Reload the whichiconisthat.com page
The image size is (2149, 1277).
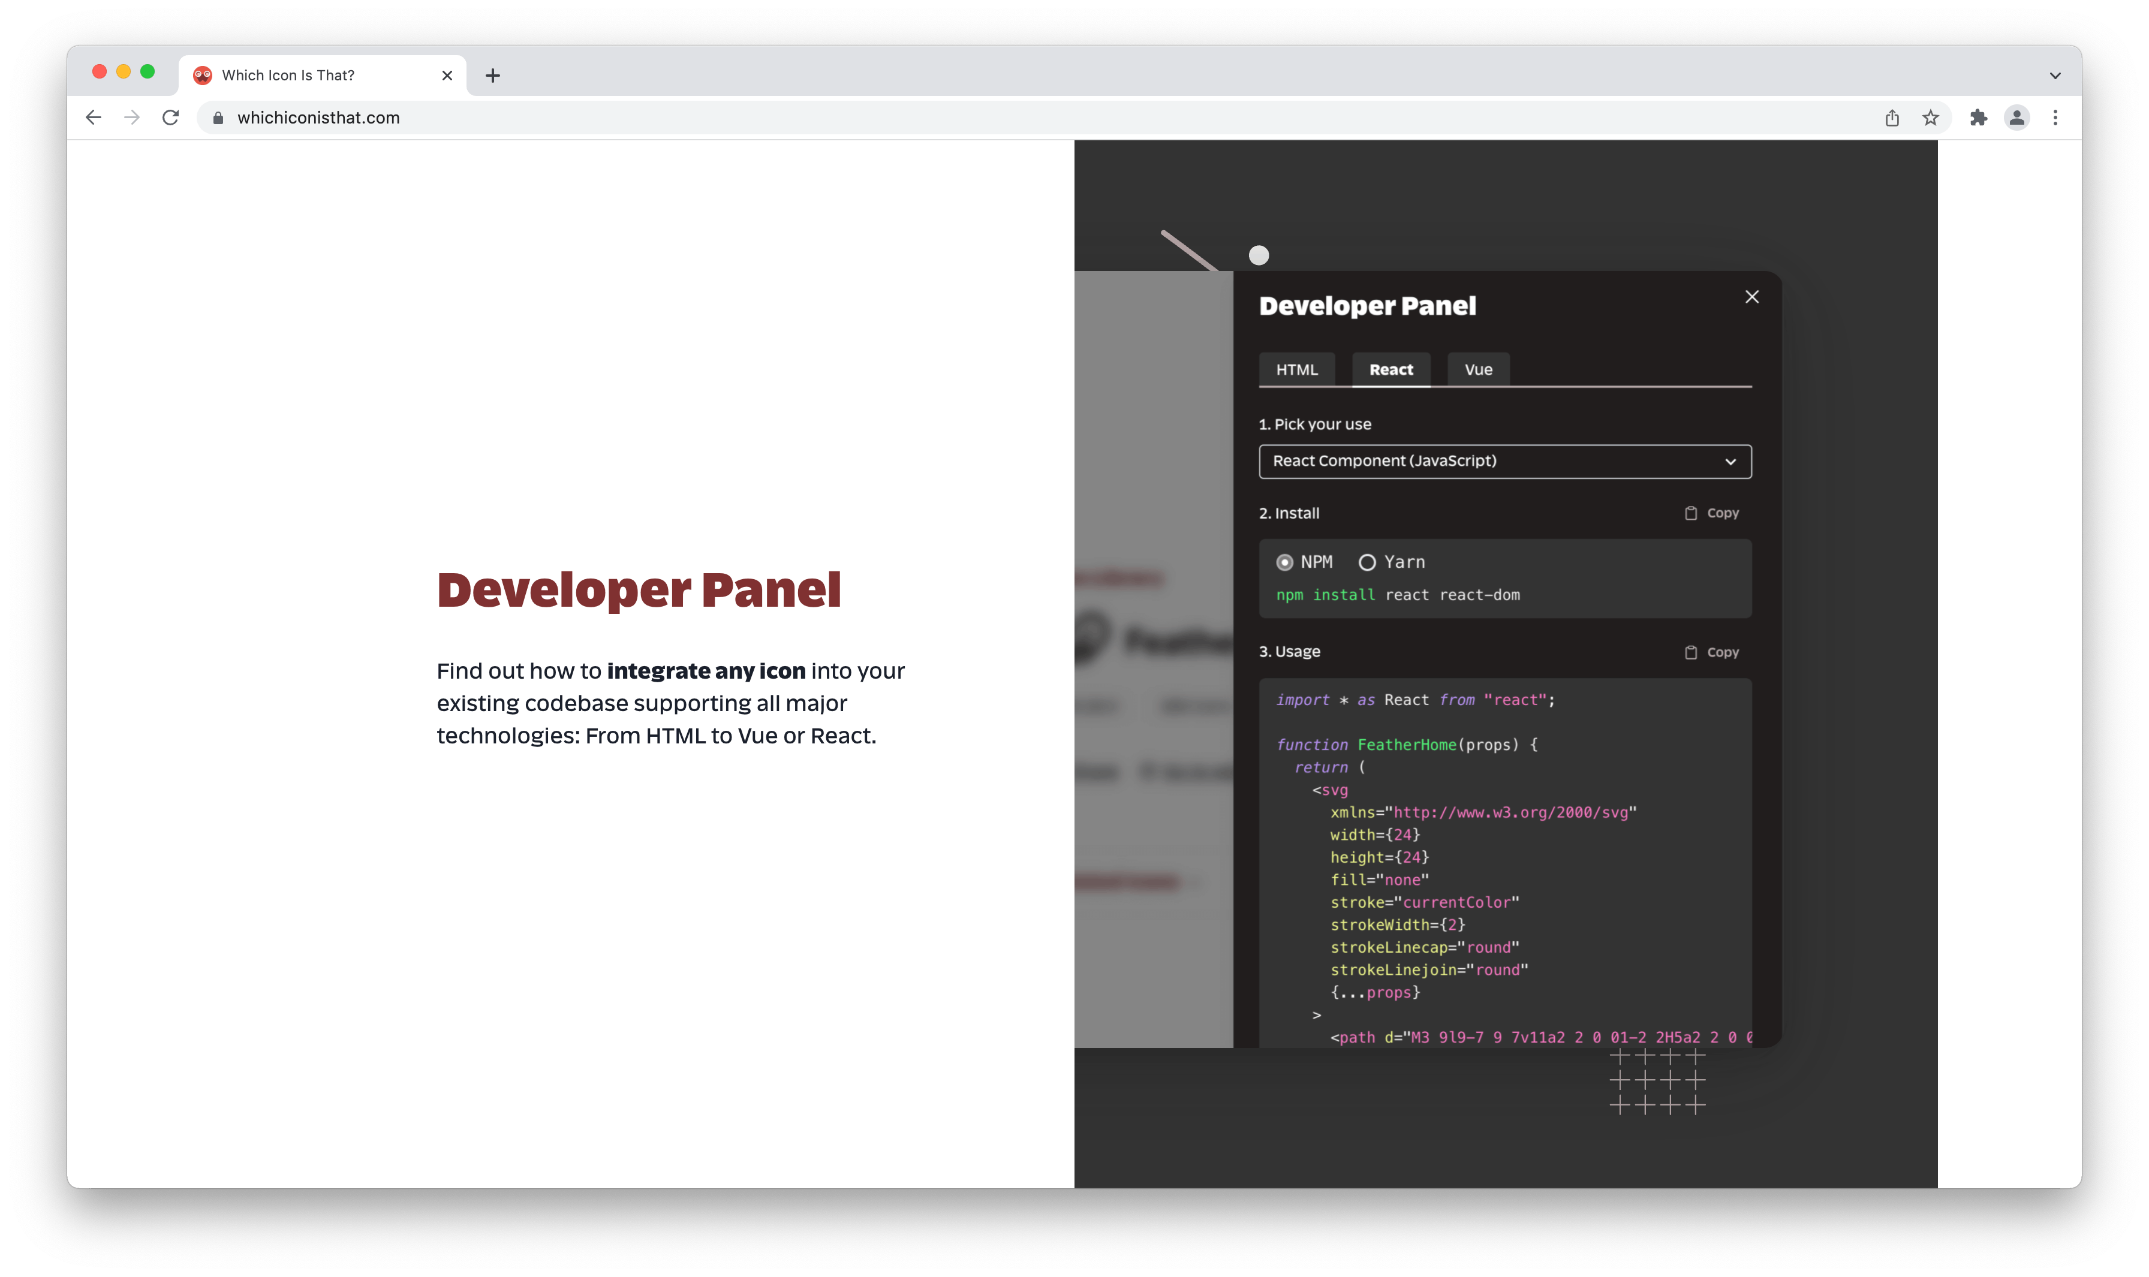[170, 118]
